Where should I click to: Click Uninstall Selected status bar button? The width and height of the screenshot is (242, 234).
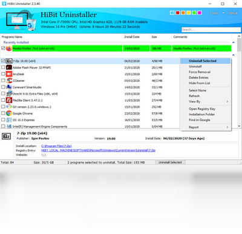pos(170,162)
